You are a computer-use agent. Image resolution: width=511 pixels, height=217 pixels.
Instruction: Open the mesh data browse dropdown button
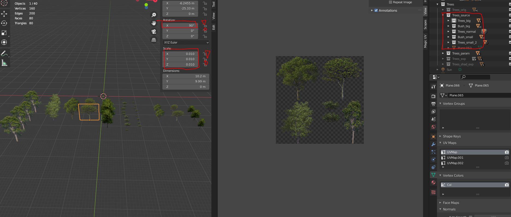point(444,95)
